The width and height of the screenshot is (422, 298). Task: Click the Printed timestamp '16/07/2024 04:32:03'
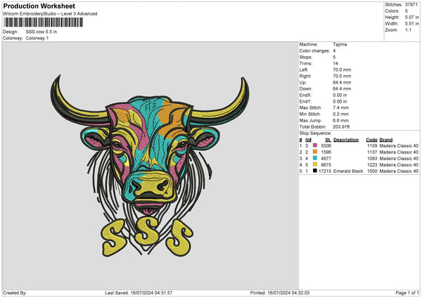click(288, 292)
